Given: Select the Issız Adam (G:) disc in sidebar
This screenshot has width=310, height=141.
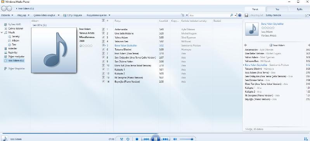Looking at the screenshot, I should (14, 61).
